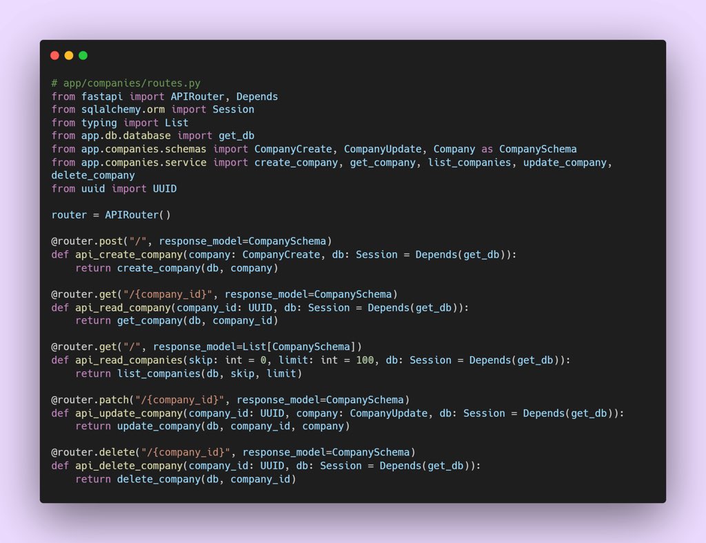Click "list_companies" in the service import line
The width and height of the screenshot is (706, 543).
pos(469,163)
